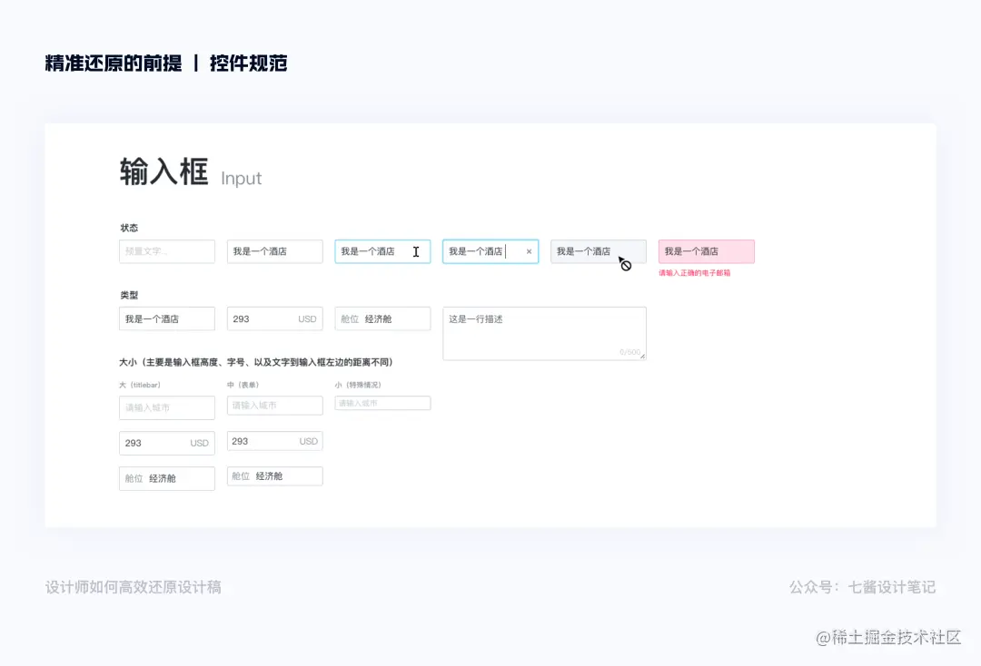Click the 293 USD input under 类型
The image size is (981, 666).
click(274, 318)
